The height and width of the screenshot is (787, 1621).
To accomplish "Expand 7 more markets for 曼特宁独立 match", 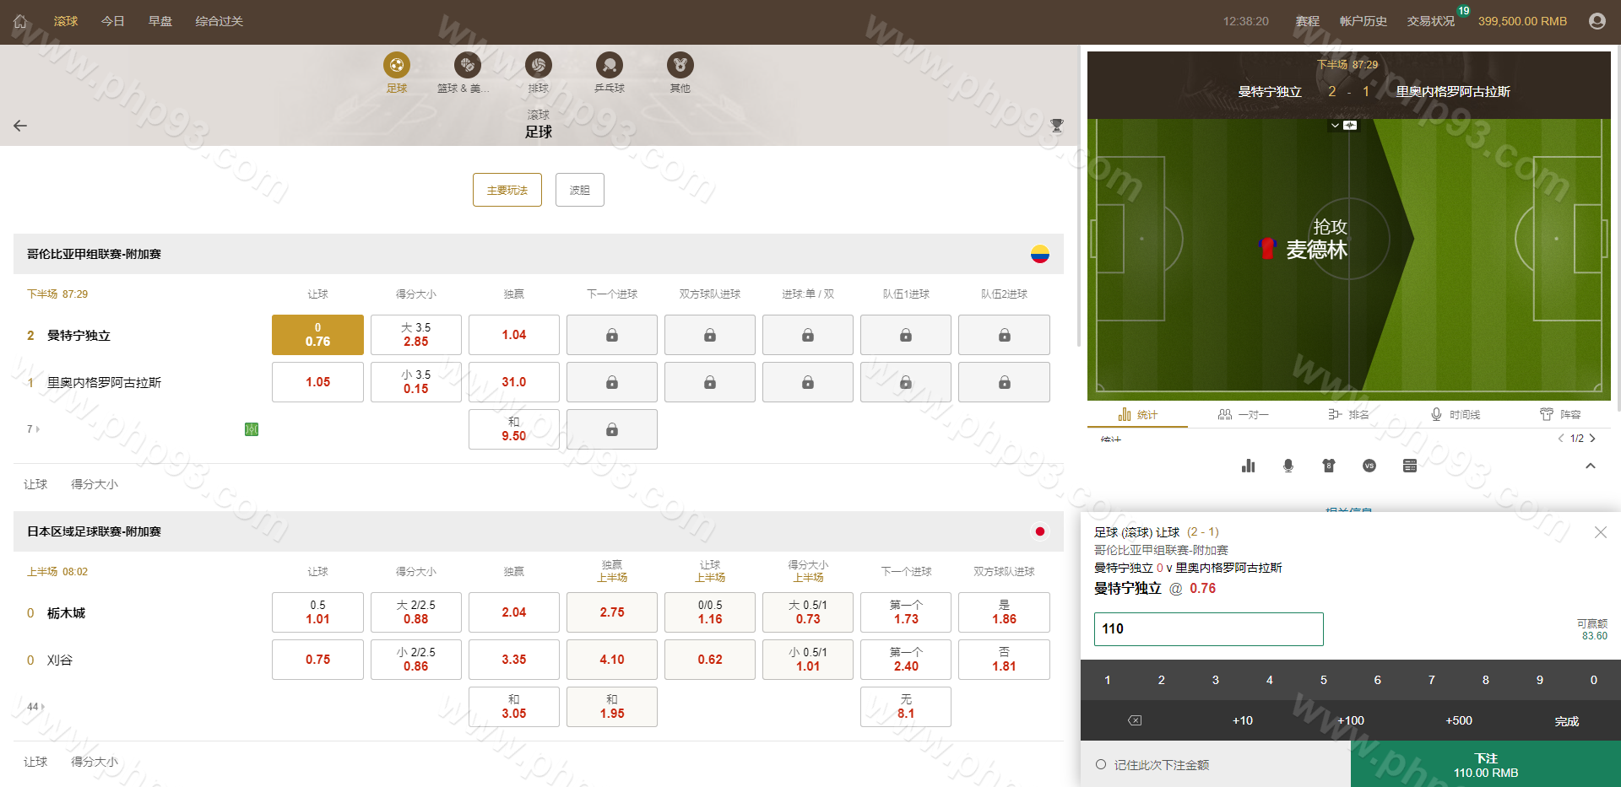I will pos(33,429).
